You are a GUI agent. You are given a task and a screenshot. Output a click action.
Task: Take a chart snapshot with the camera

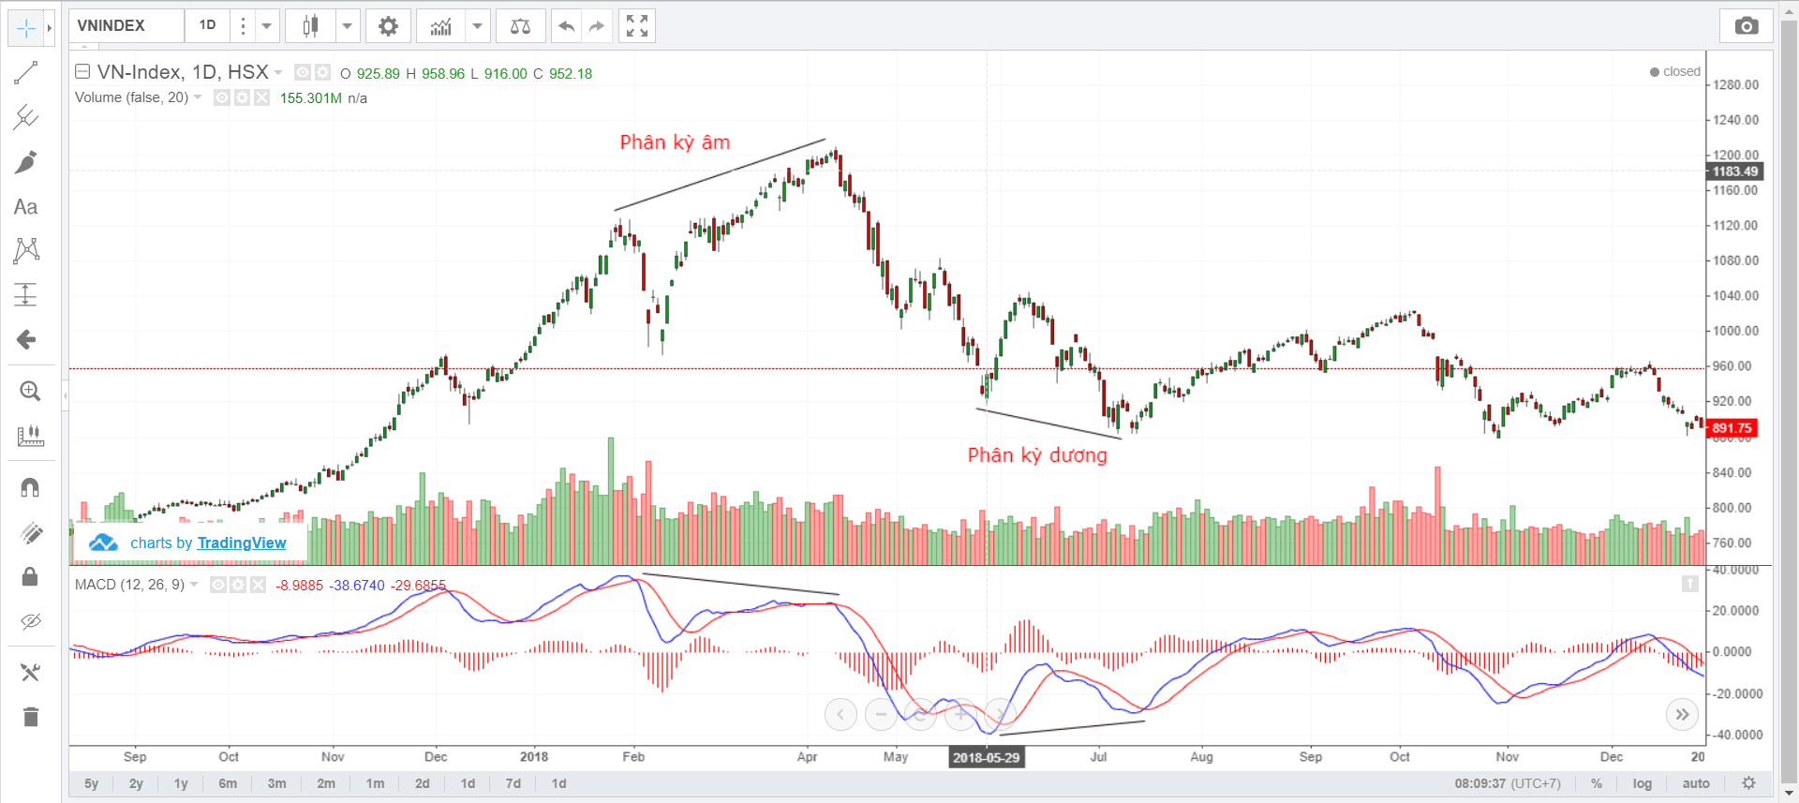click(x=1747, y=26)
